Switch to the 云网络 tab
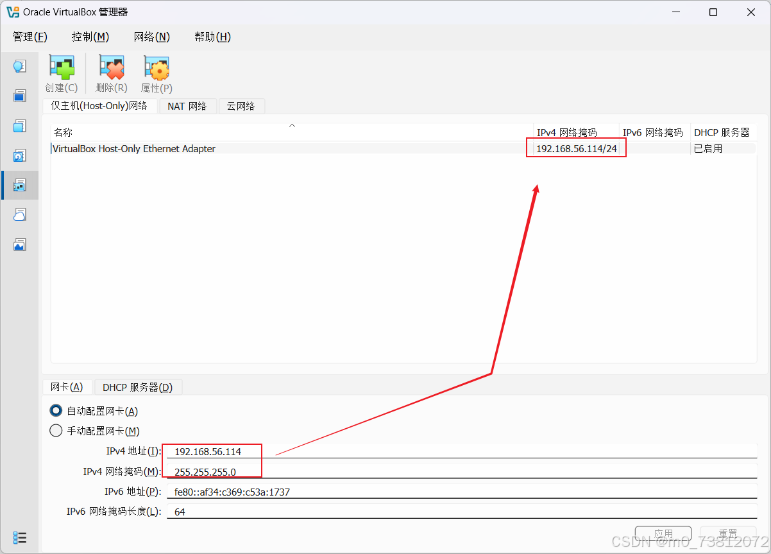Screen dimensions: 771x554 (241, 107)
